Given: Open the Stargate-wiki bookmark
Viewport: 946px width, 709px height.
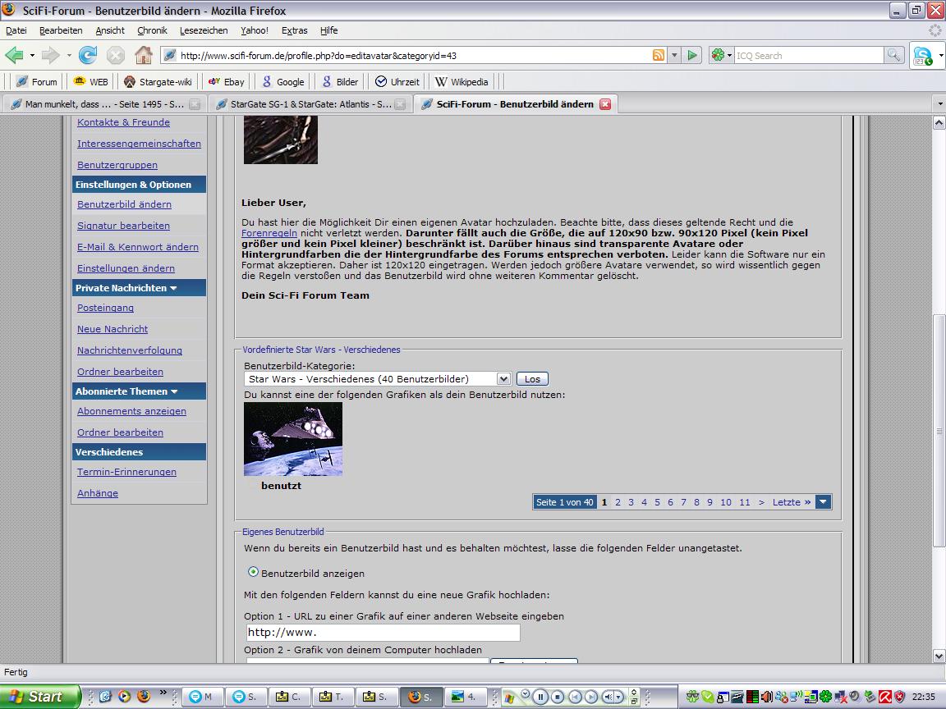Looking at the screenshot, I should [x=158, y=81].
